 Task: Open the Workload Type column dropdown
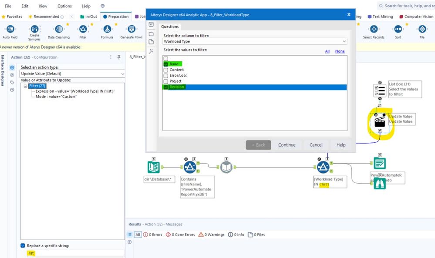[x=255, y=42]
